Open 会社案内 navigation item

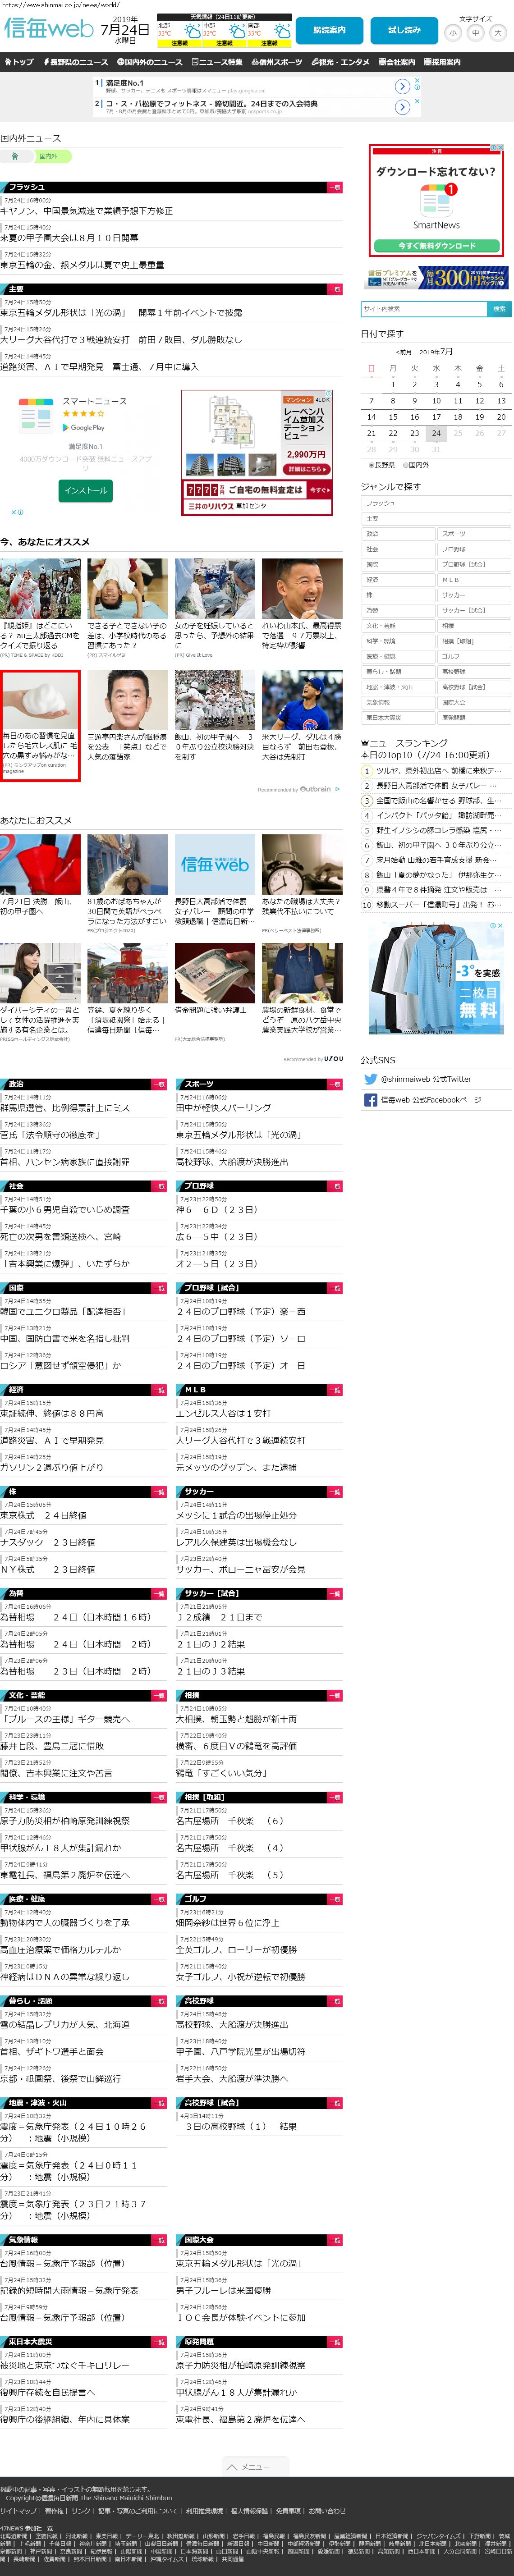click(397, 62)
